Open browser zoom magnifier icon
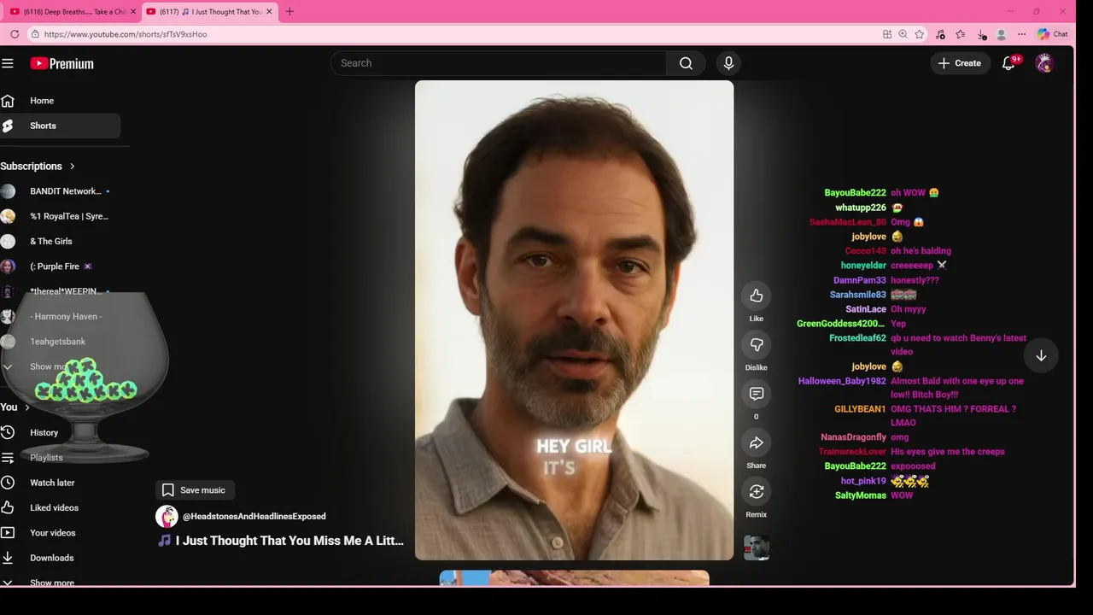Screen dimensions: 1093x615 tap(903, 34)
